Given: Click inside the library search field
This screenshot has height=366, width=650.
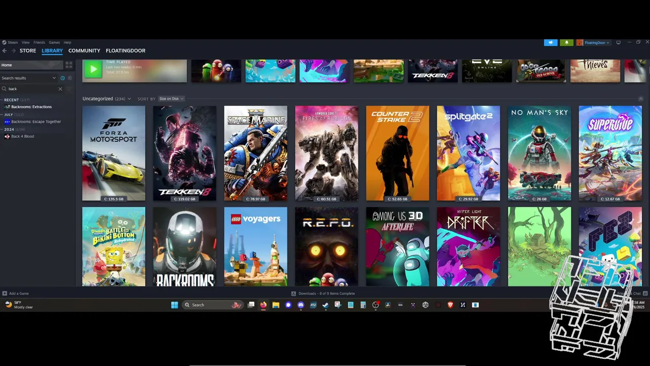Looking at the screenshot, I should click(32, 89).
